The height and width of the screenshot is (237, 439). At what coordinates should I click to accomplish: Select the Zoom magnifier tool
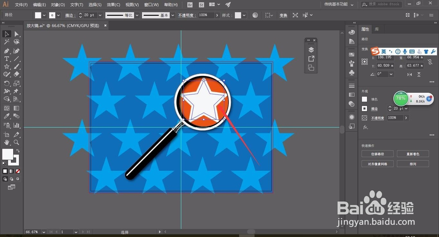point(17,142)
